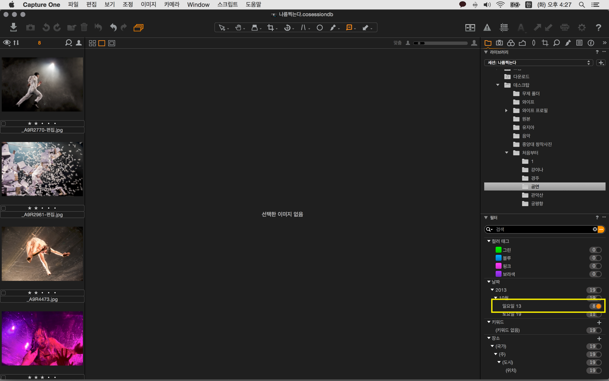
Task: Select the Pan hand tool
Action: pyautogui.click(x=239, y=28)
